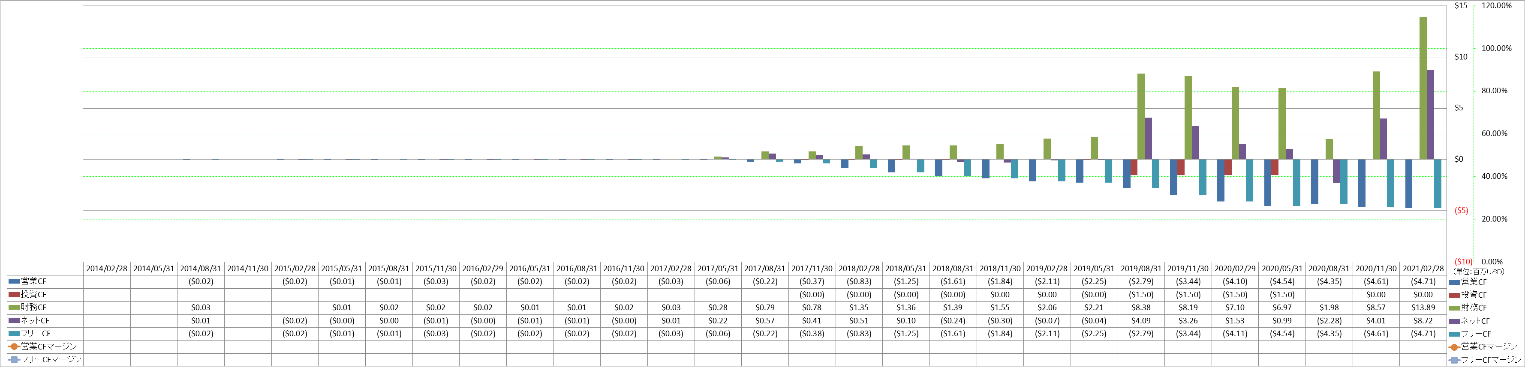Screen dimensions: 1525x367
Task: Click the $10 axis label
Action: pos(1460,57)
